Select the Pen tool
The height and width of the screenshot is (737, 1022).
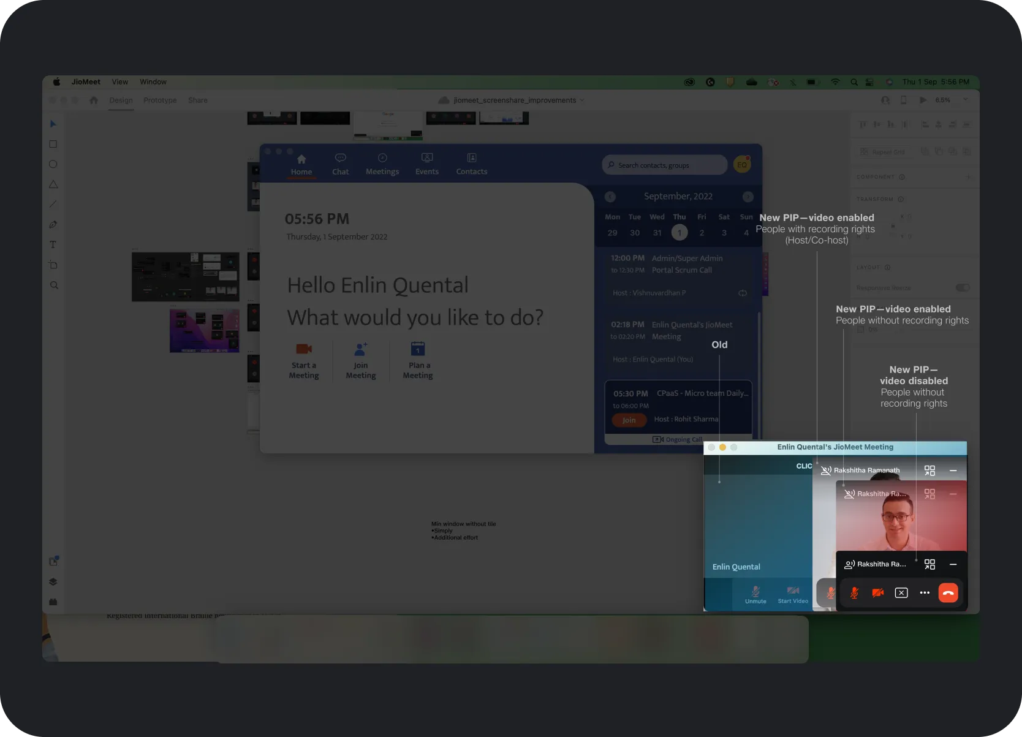click(x=53, y=224)
